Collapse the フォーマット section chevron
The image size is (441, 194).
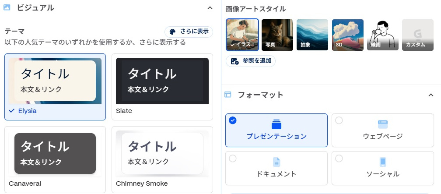pyautogui.click(x=430, y=95)
